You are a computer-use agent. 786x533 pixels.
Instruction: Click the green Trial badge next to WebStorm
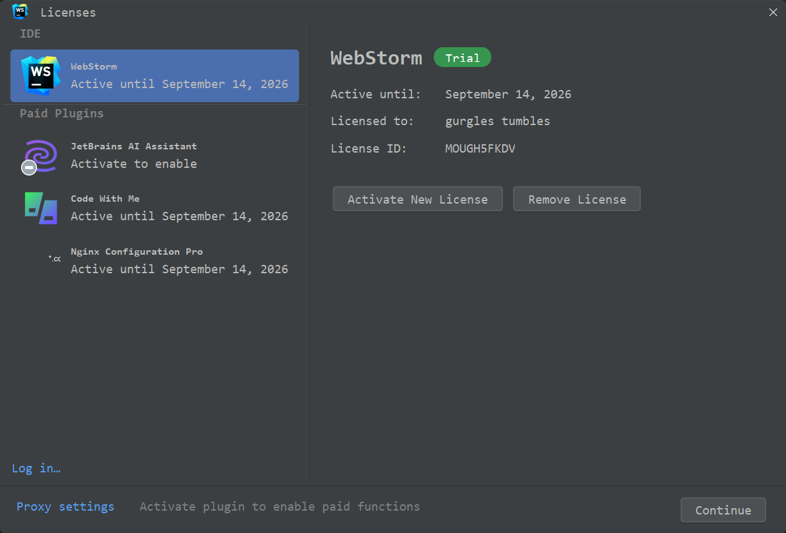(463, 57)
